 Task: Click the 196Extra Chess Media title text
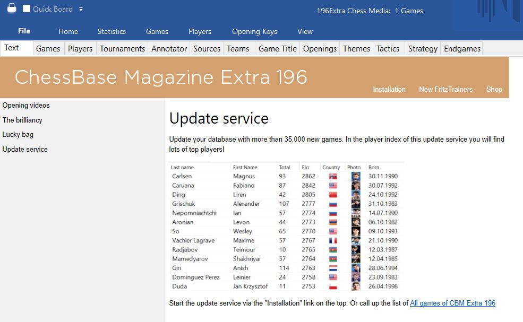[370, 11]
